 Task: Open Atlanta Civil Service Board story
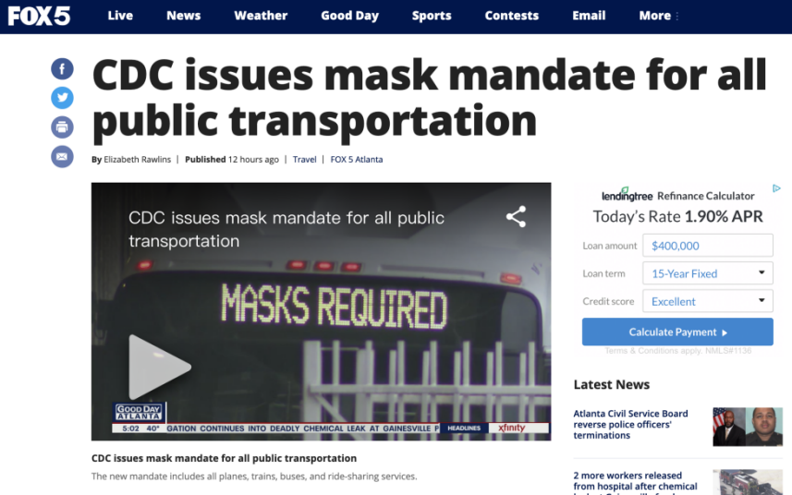630,425
